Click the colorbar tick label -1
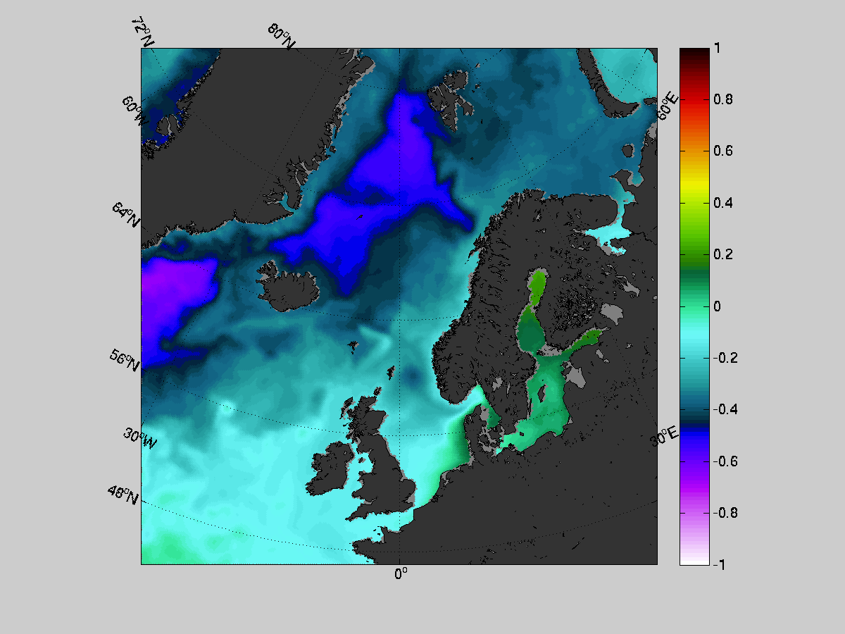Viewport: 845px width, 634px height. pos(719,564)
